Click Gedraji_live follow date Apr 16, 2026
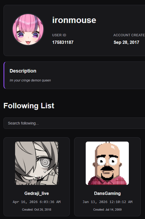The image size is (145, 219). [37, 202]
